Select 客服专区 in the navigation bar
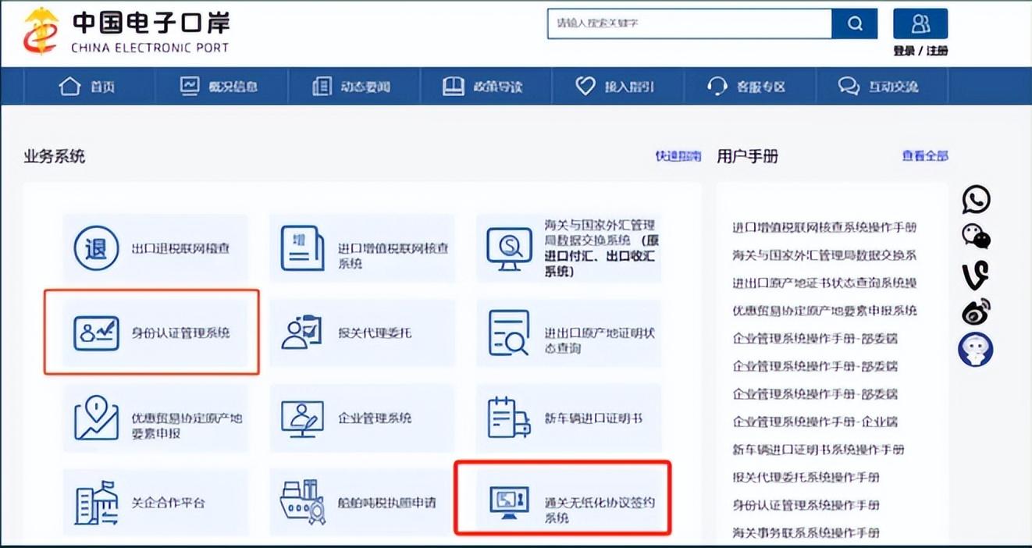 click(748, 87)
